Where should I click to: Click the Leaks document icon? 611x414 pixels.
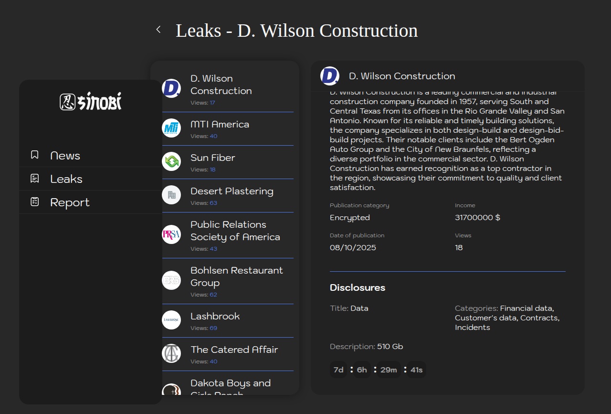pos(34,179)
